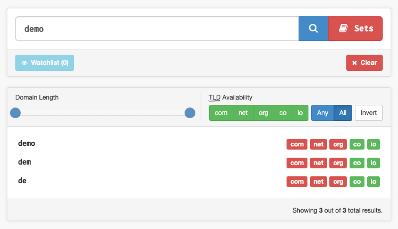Toggle the net TLD availability filter

tap(243, 113)
